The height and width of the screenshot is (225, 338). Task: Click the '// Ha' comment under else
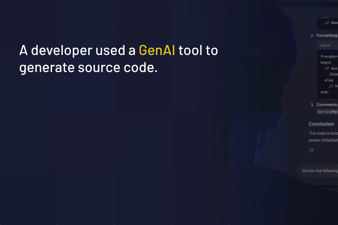click(x=334, y=86)
